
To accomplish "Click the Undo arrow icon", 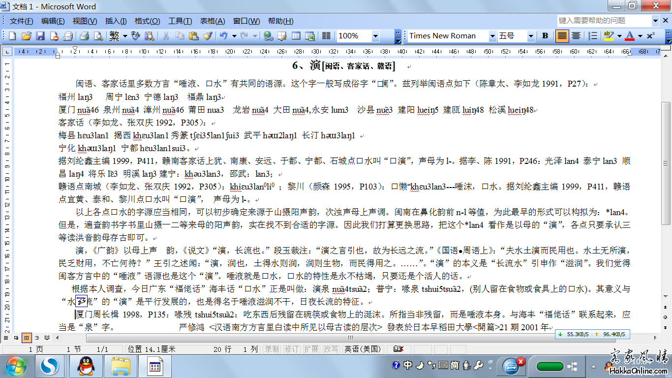I will coord(224,36).
